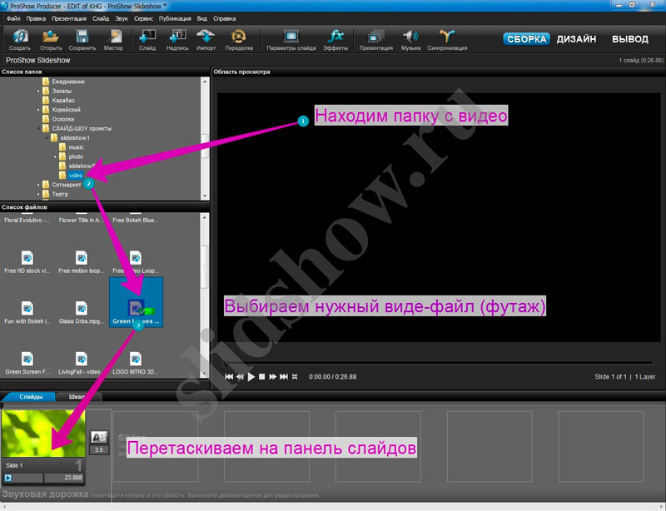Click the Сохранить (Save) toolbar icon
Viewport: 666px width, 511px height.
[82, 39]
